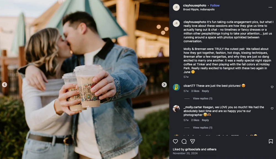View 3 likes on clcart77's comment
The width and height of the screenshot is (276, 159).
195,91
